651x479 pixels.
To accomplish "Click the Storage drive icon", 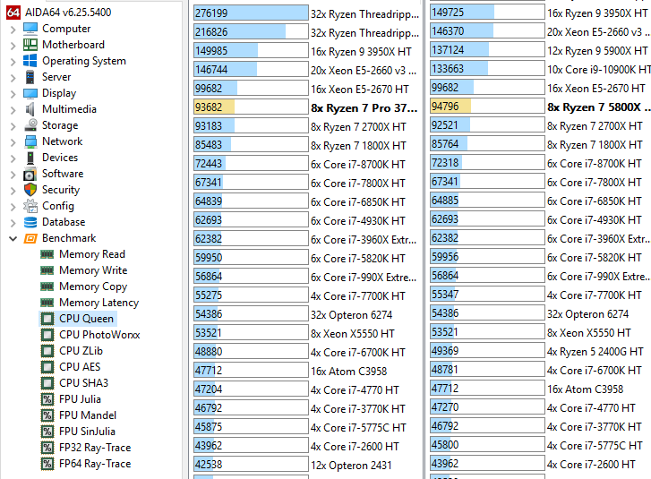I will (x=30, y=125).
